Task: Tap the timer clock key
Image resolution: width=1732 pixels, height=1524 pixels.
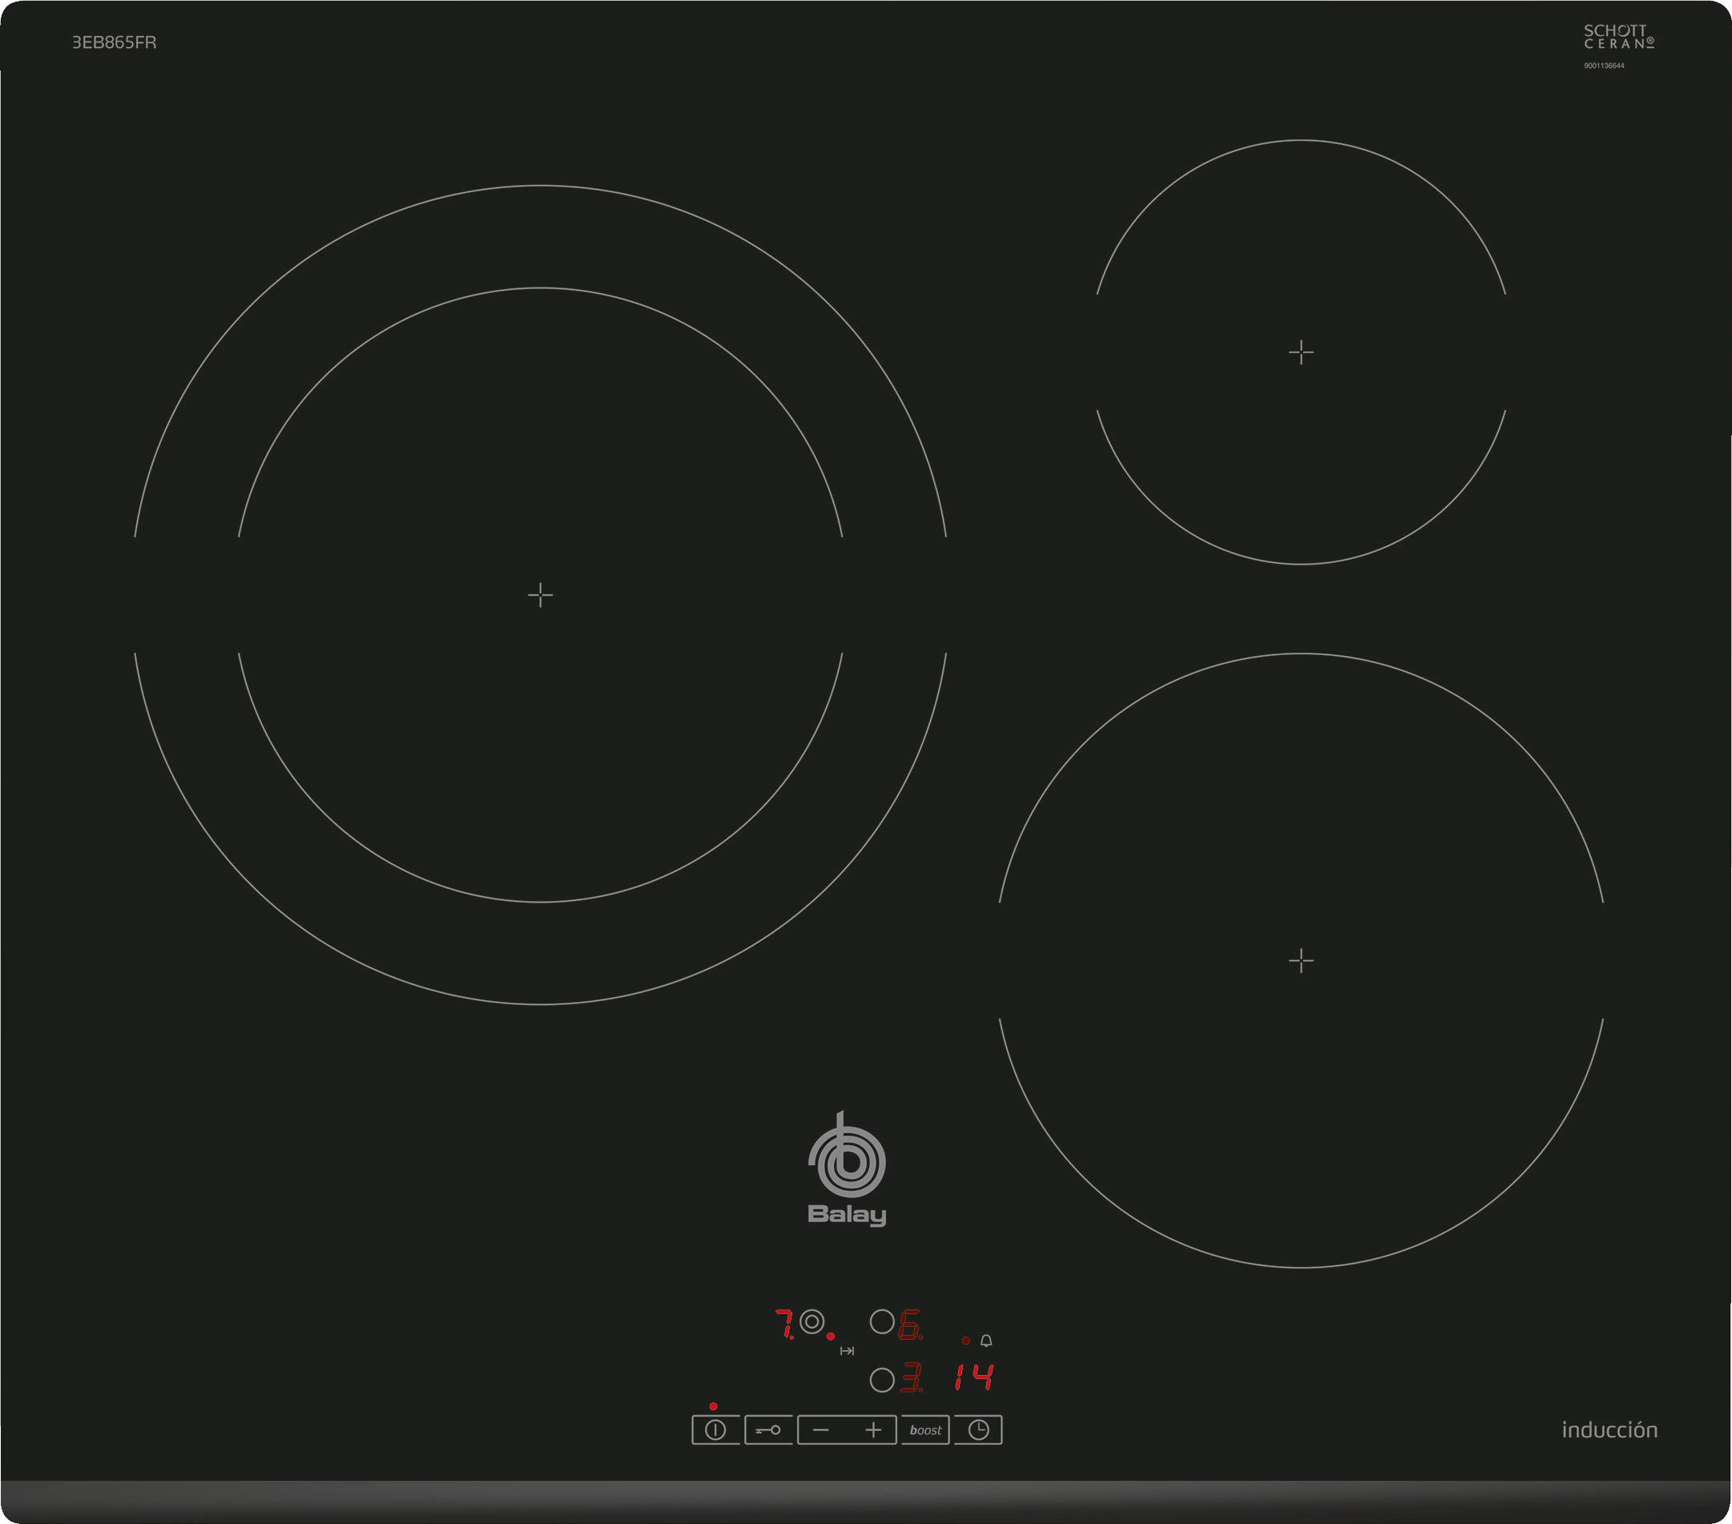Action: tap(979, 1430)
